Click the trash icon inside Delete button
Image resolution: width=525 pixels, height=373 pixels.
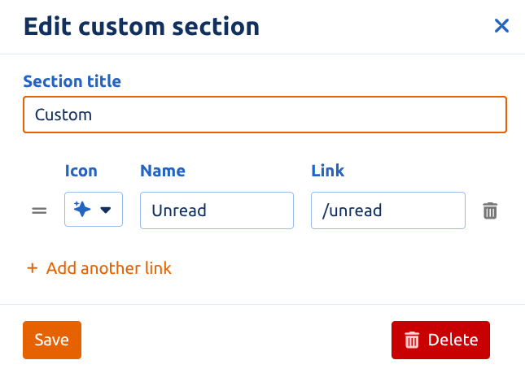tap(412, 340)
